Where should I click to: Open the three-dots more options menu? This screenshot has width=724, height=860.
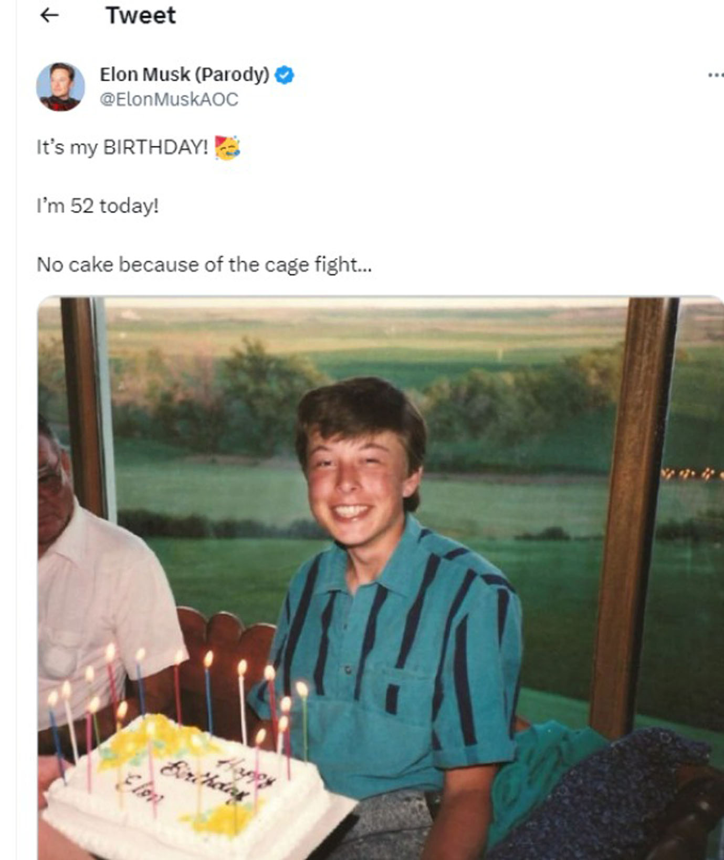pyautogui.click(x=715, y=75)
